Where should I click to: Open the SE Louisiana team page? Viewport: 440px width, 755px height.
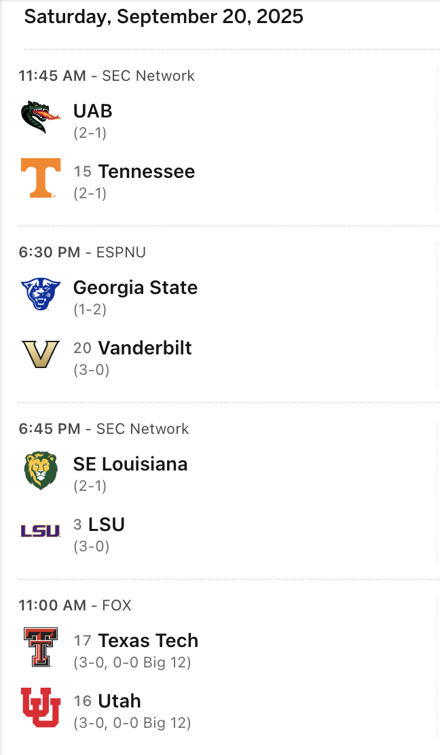tap(130, 464)
